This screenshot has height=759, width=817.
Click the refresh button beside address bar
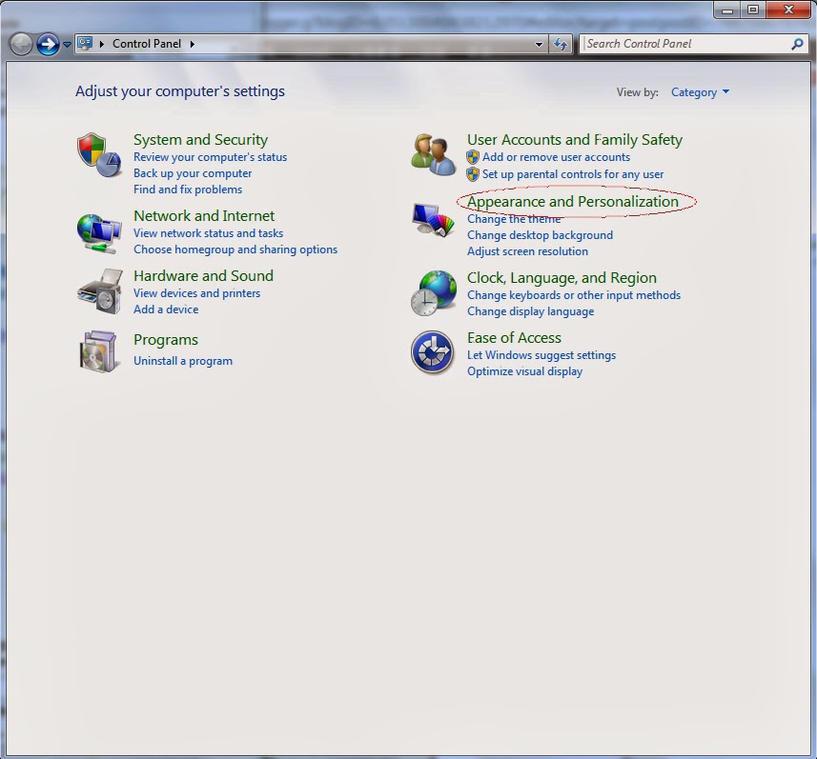561,44
